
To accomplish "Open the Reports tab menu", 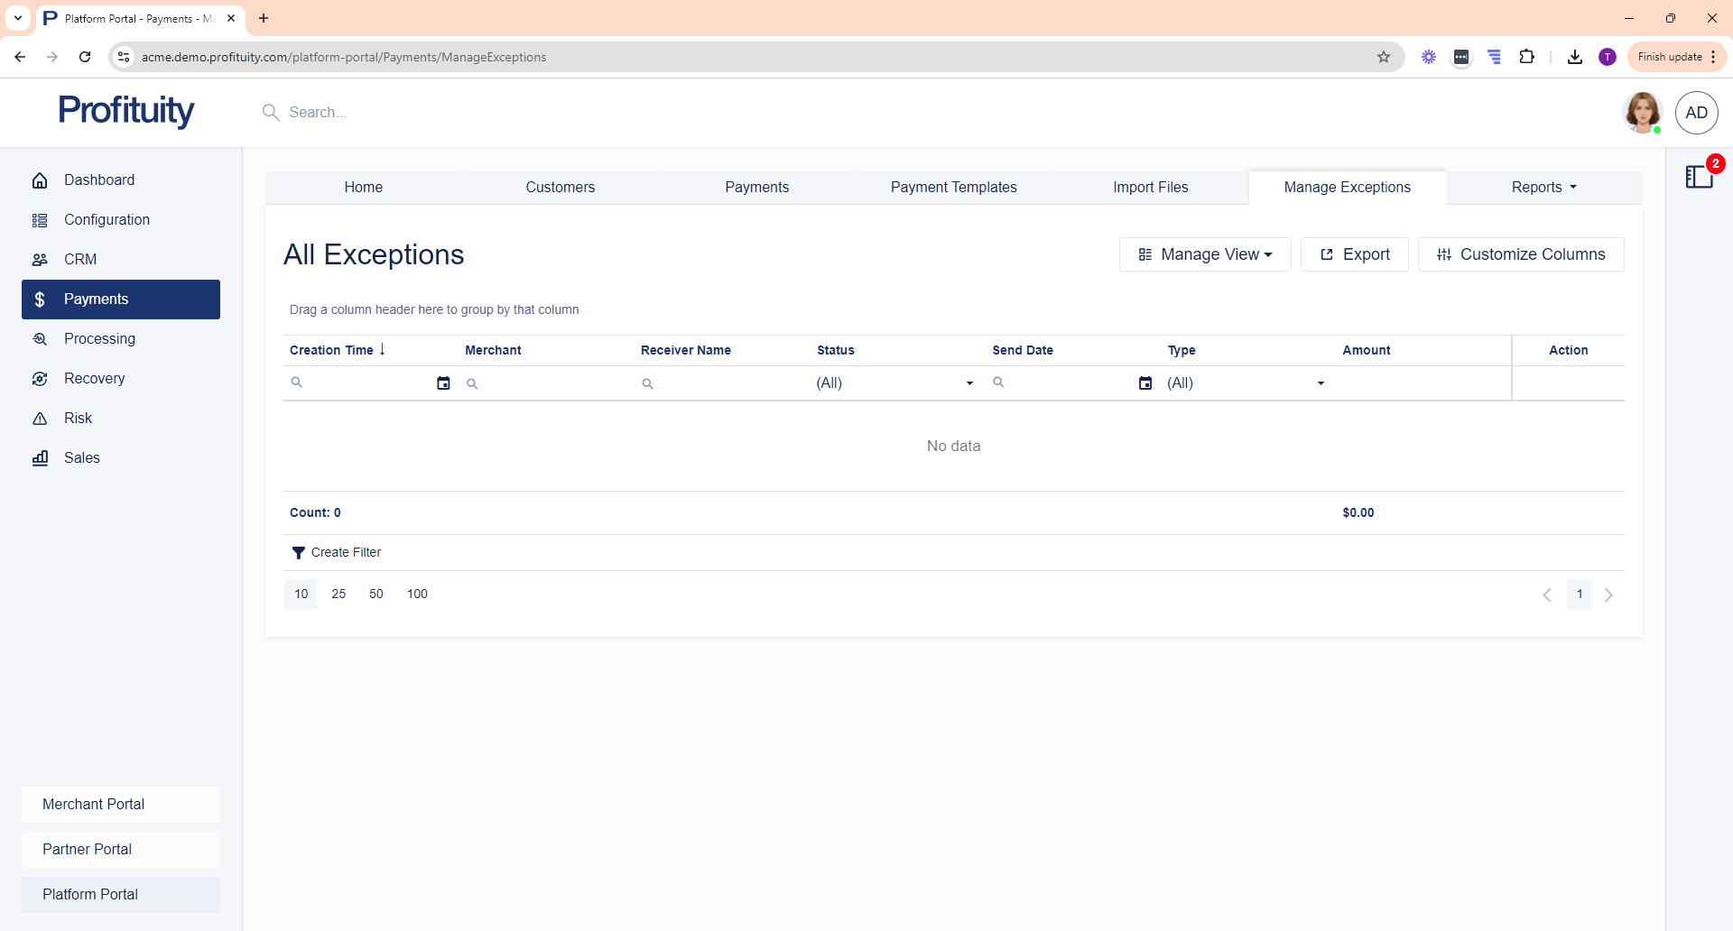I will coord(1543,187).
